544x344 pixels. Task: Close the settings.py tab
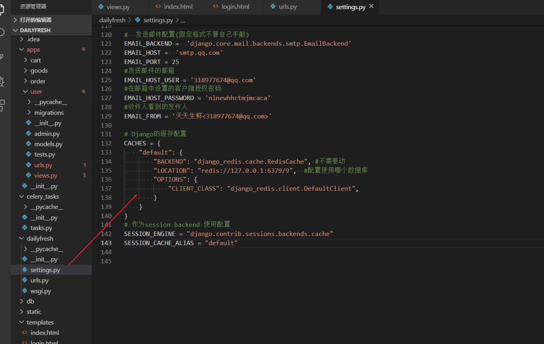[372, 7]
